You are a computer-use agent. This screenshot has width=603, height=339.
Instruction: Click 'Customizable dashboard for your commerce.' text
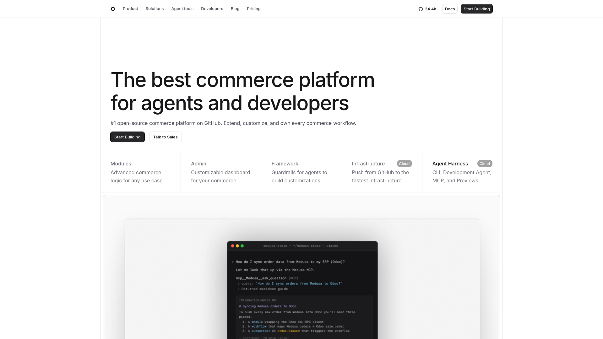pyautogui.click(x=220, y=176)
